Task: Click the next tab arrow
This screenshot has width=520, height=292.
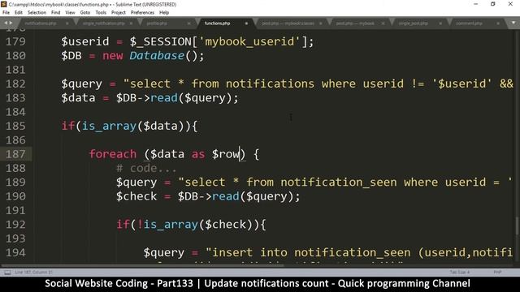Action: coord(11,23)
